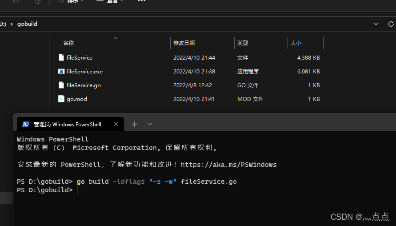The height and width of the screenshot is (226, 396).
Task: Click the fileService.go file icon
Action: (x=61, y=85)
